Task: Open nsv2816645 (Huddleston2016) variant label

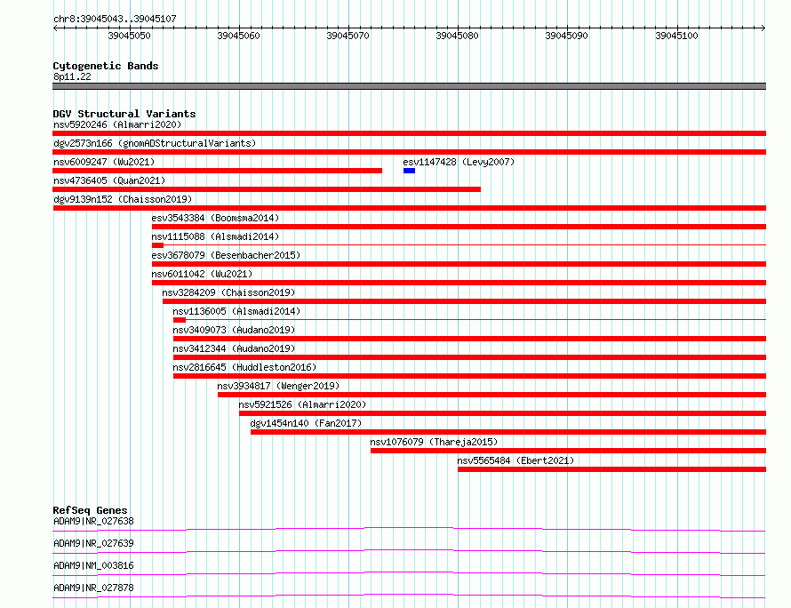Action: (x=244, y=367)
